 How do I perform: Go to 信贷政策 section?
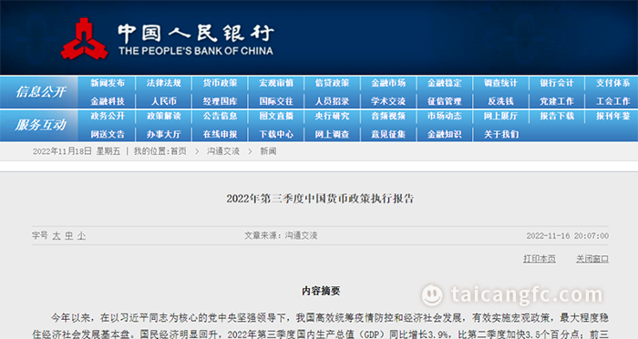tap(333, 83)
